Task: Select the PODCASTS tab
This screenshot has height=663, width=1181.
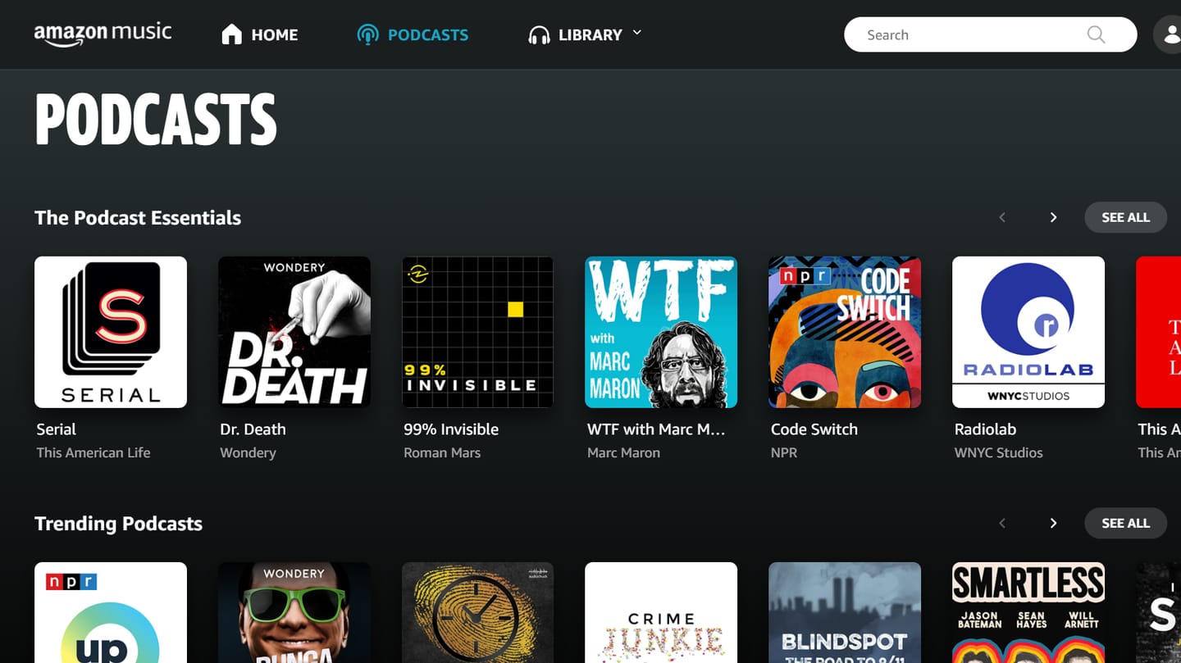Action: [x=413, y=34]
